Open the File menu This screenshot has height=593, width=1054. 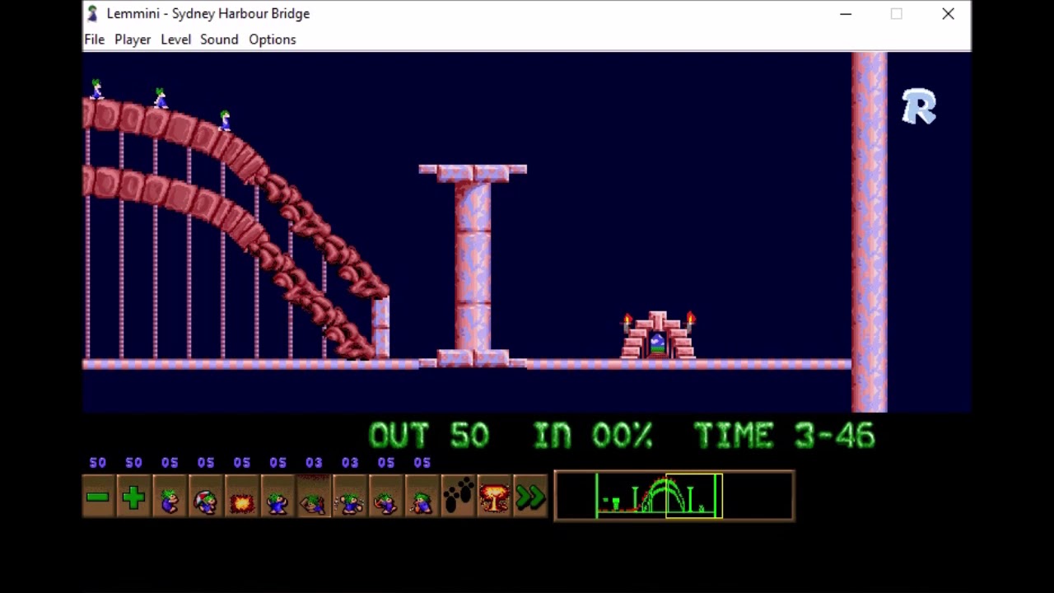(x=95, y=40)
